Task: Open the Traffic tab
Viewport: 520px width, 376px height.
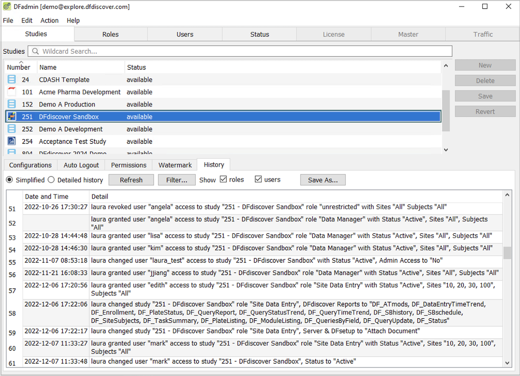Action: [483, 34]
